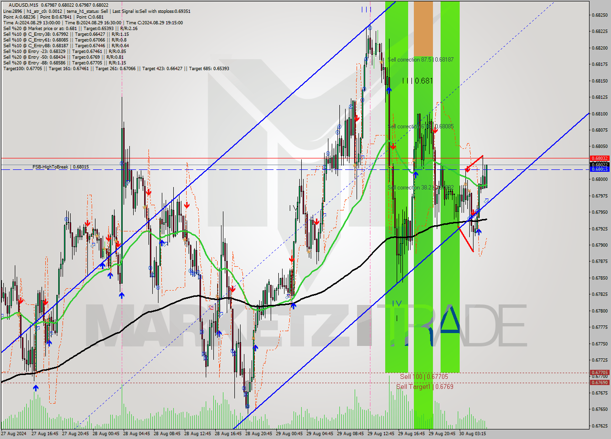
Task: Click the 'Sell %10 @ C_Entry61' line
Action: (x=64, y=40)
